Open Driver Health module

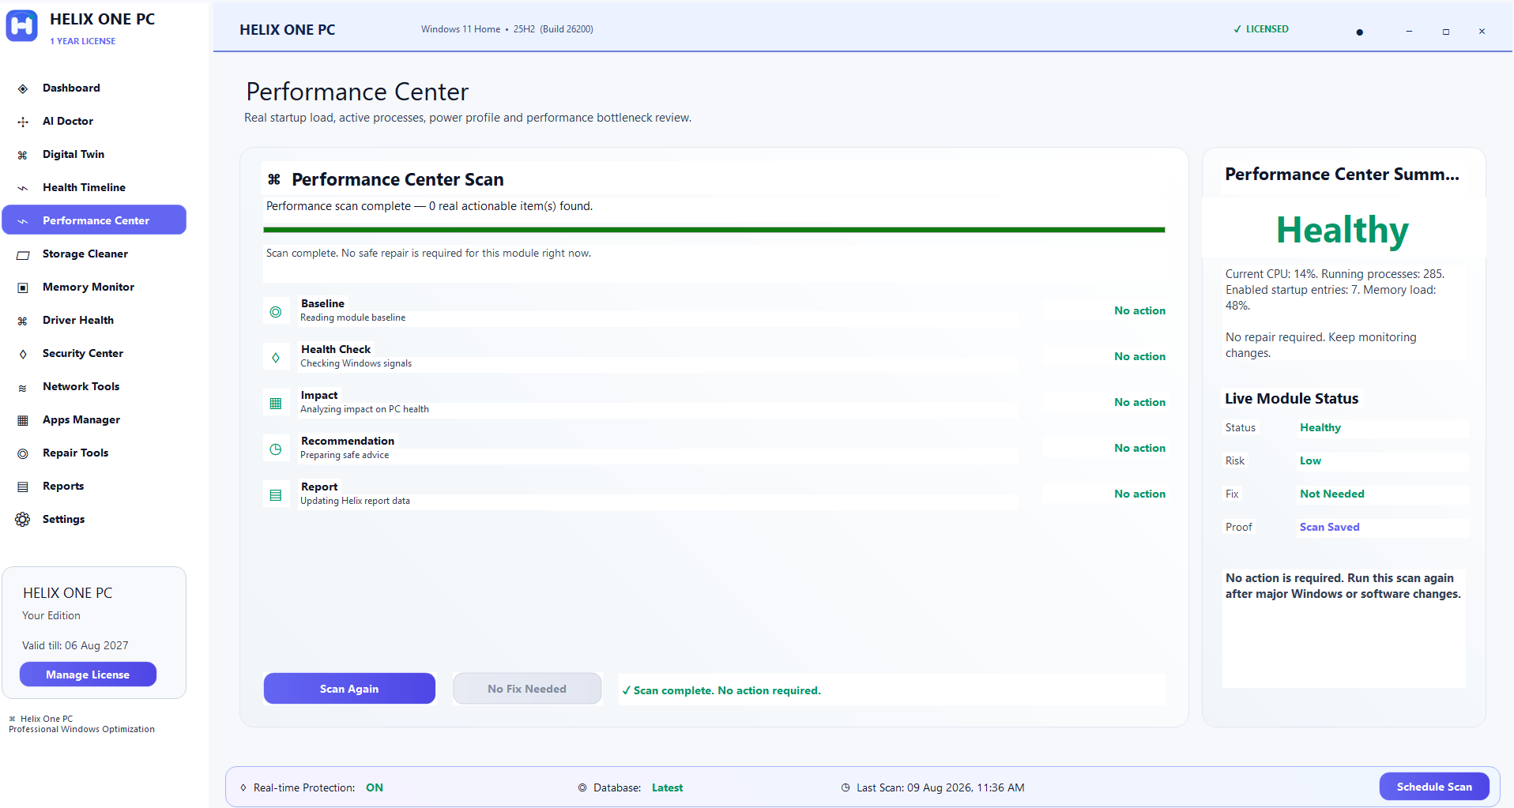coord(94,320)
